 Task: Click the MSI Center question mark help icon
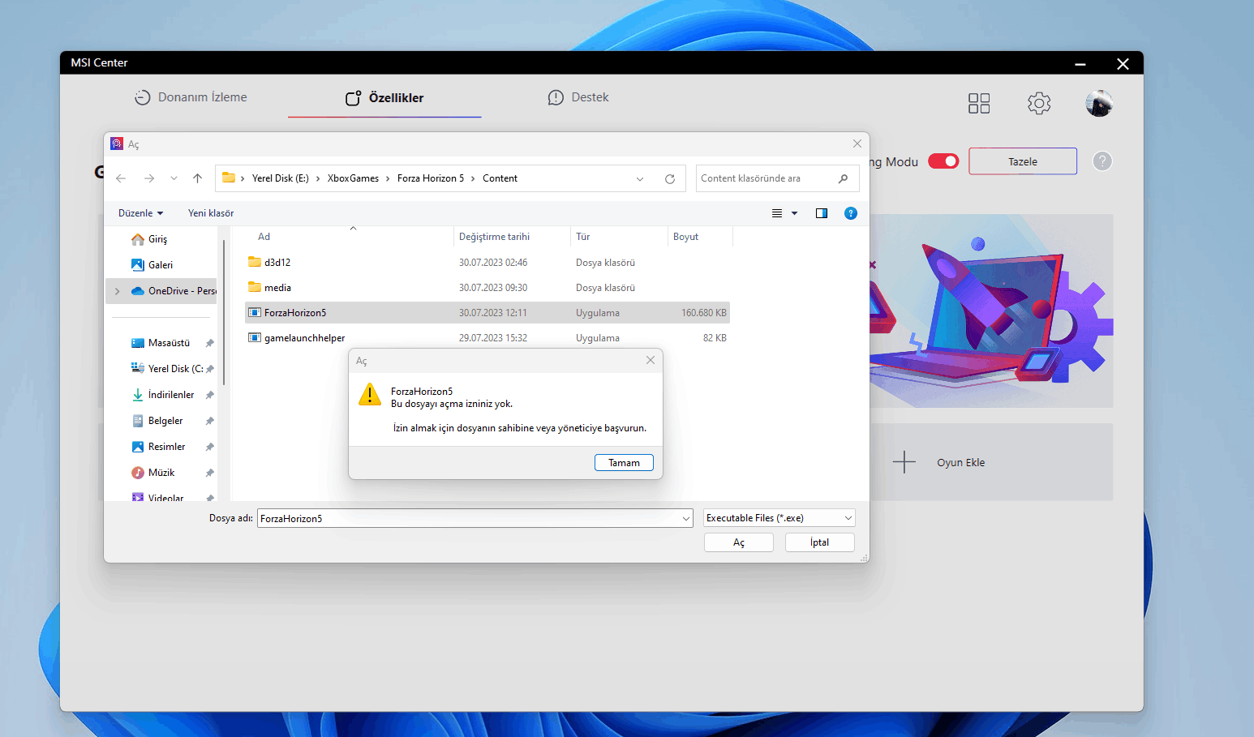[1102, 161]
